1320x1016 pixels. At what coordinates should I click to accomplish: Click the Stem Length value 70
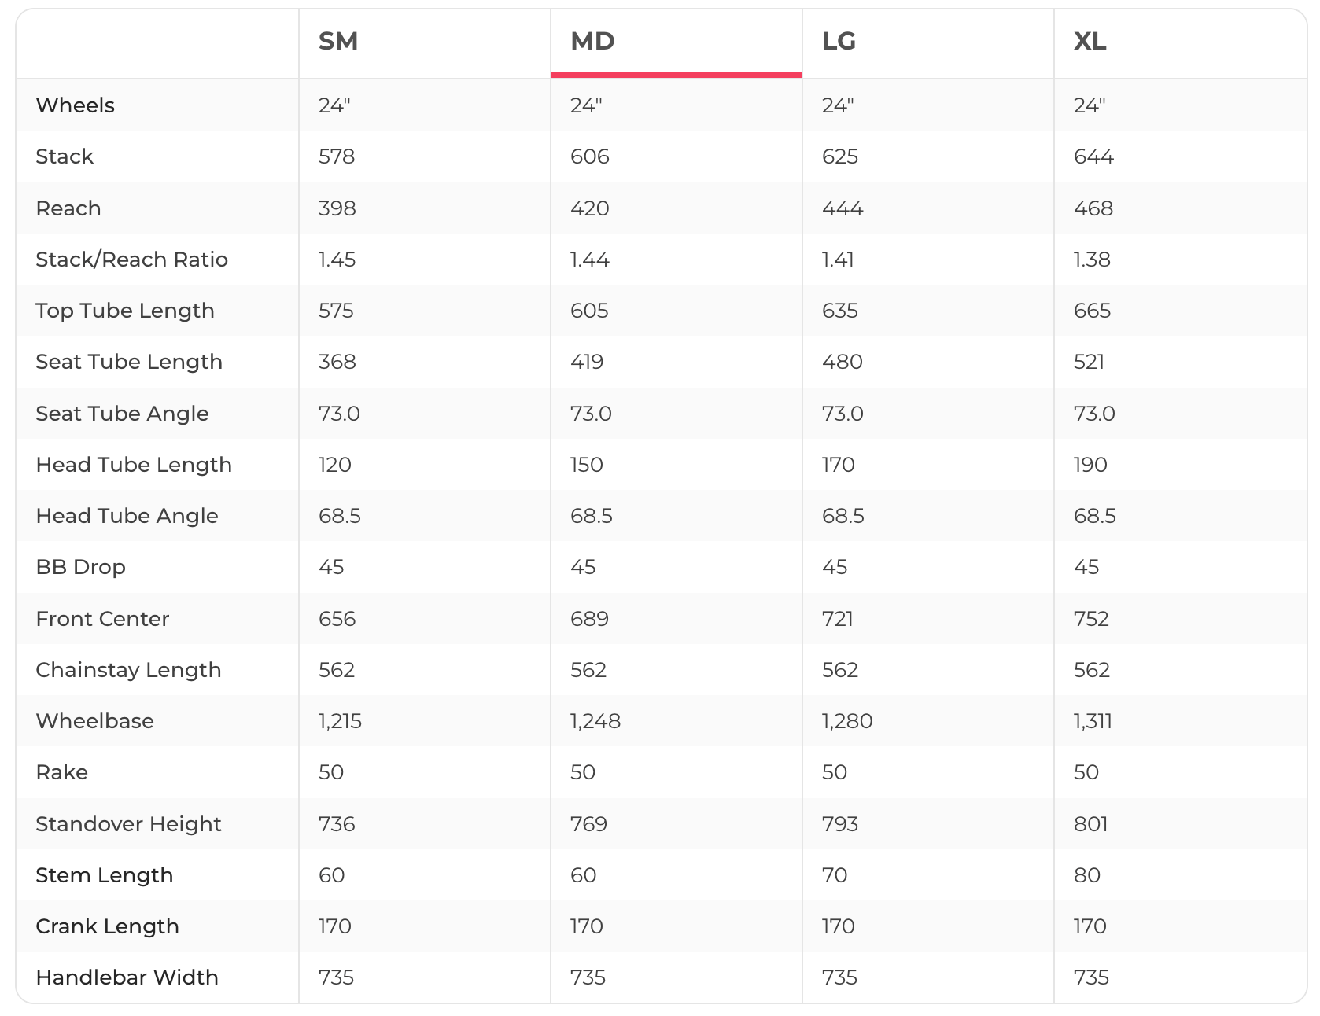click(x=835, y=875)
